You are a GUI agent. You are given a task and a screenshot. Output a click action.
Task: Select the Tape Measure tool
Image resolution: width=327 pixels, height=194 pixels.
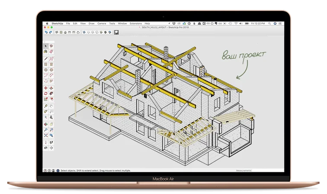click(46, 105)
